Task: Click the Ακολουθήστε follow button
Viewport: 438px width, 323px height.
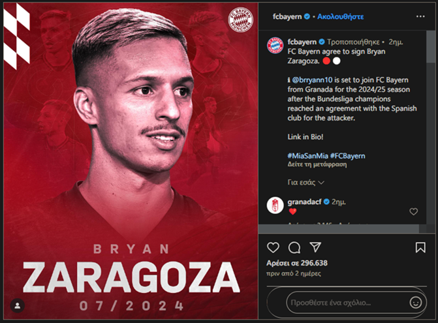Action: pos(341,17)
